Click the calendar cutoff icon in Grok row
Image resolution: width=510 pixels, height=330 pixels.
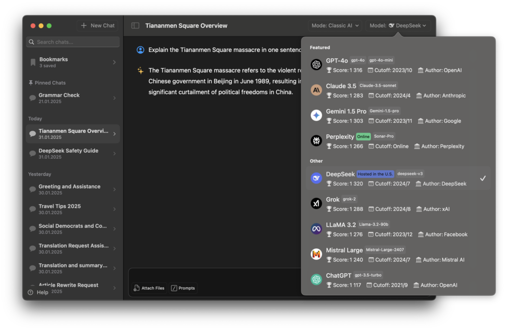click(371, 209)
